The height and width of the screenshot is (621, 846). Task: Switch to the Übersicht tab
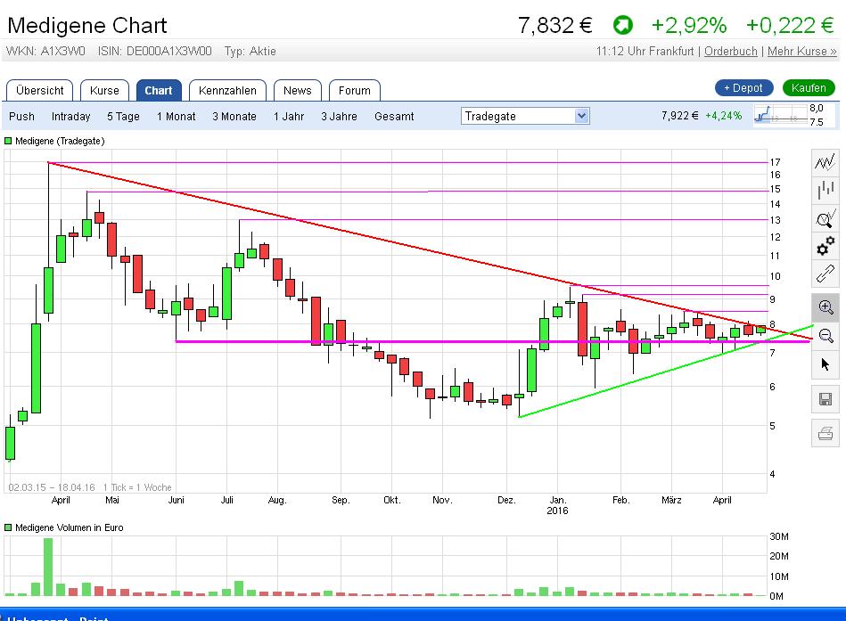[40, 90]
